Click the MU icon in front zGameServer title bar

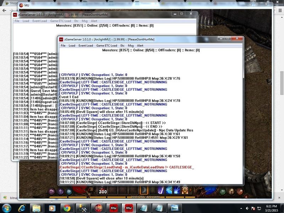pos(61,39)
